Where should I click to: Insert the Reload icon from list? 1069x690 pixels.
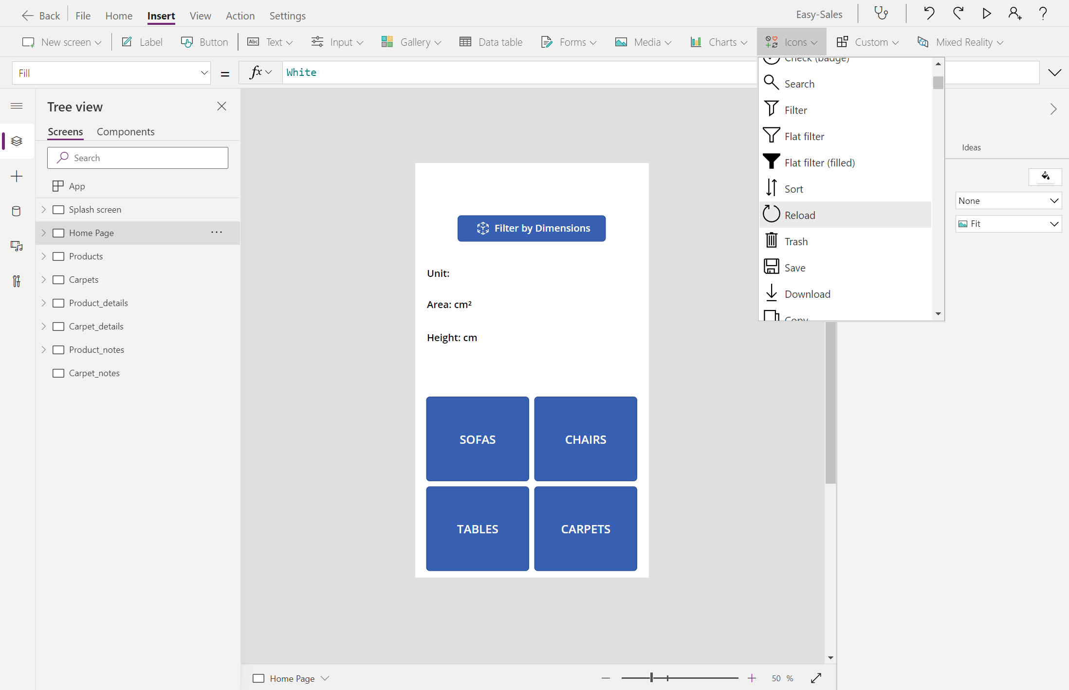[x=799, y=215]
